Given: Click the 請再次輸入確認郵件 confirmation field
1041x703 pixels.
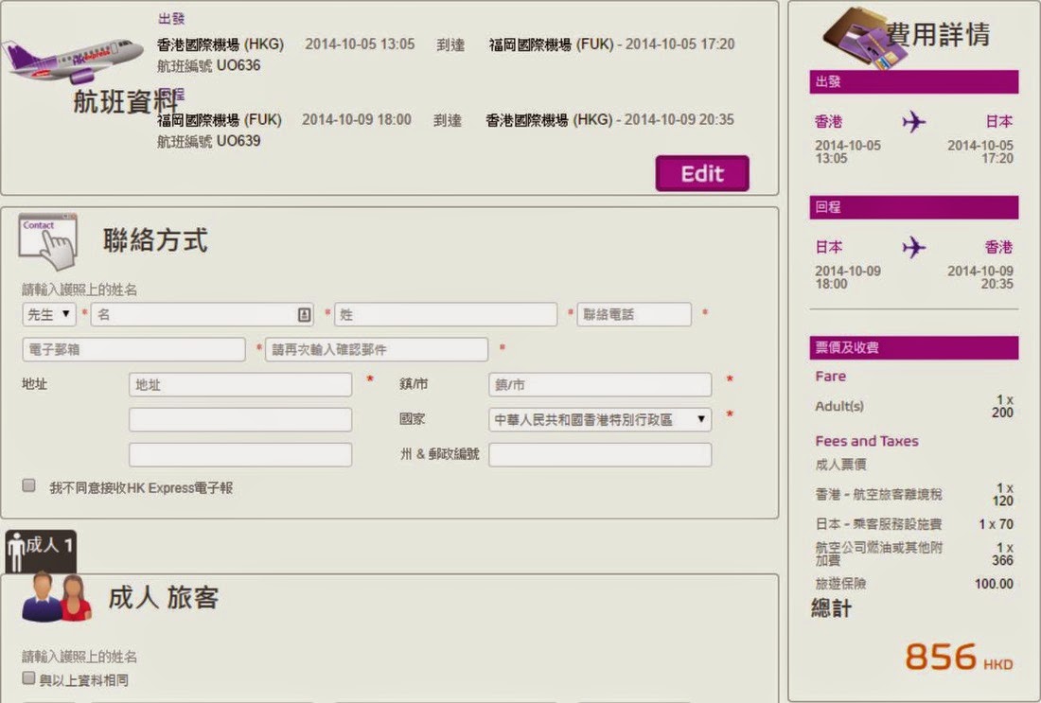Looking at the screenshot, I should pos(377,349).
